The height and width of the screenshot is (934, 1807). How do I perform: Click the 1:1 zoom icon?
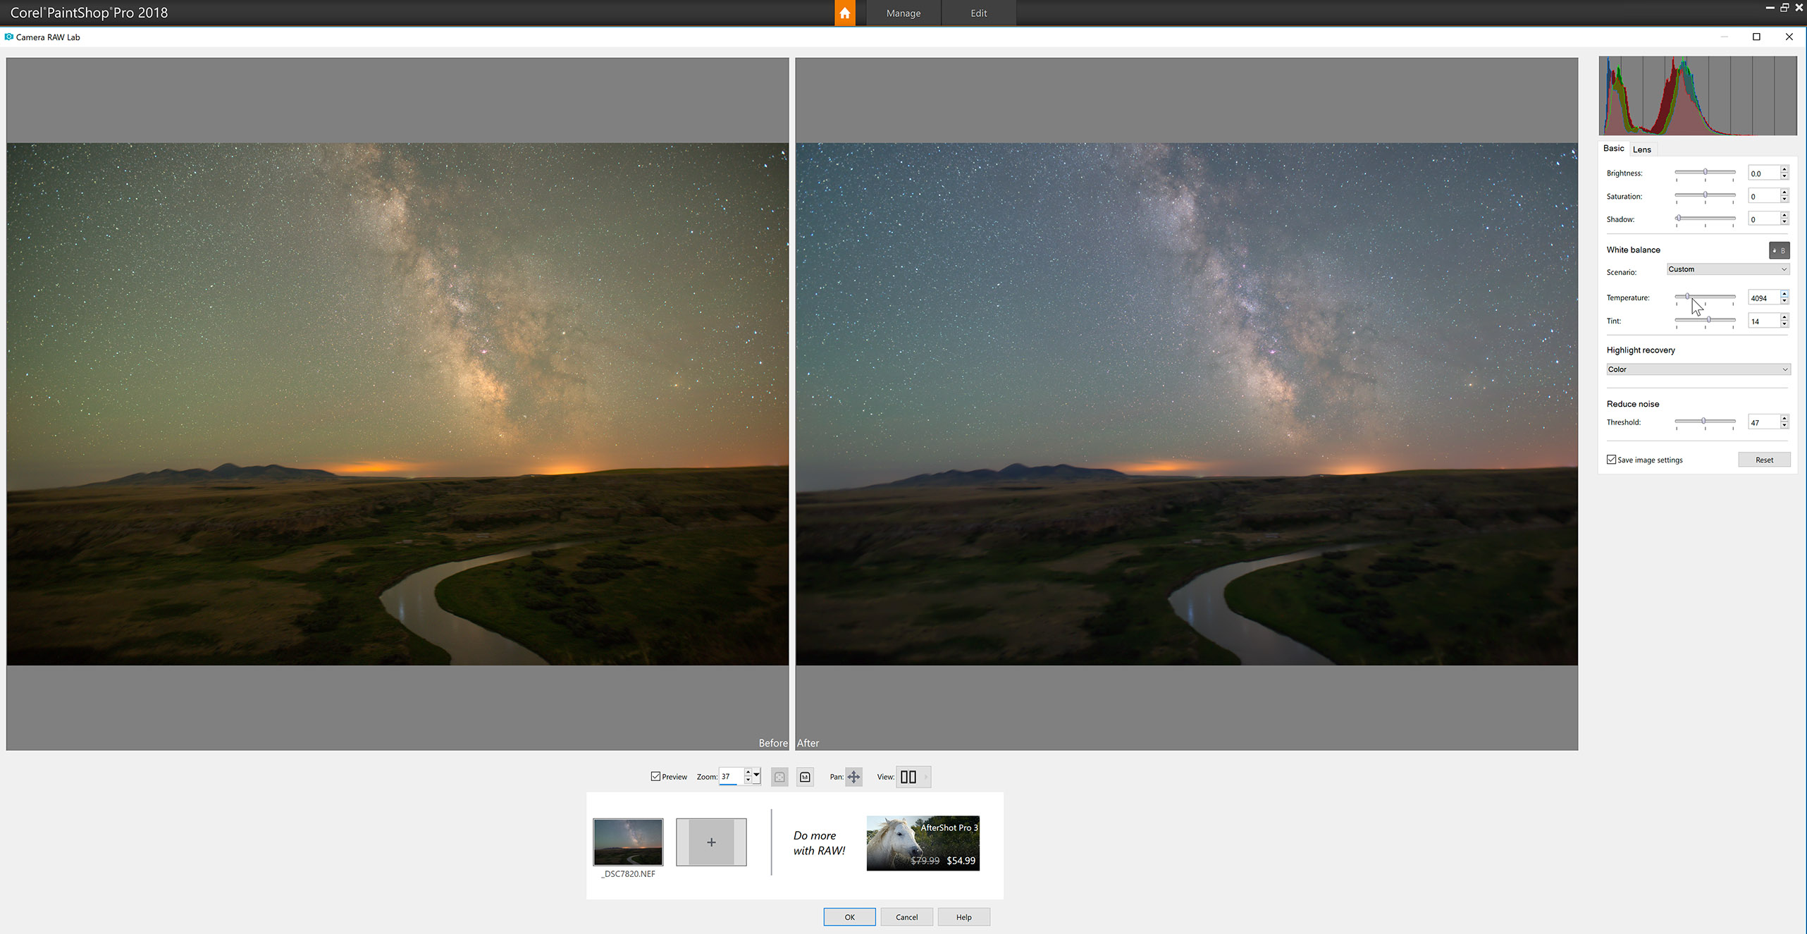[805, 777]
